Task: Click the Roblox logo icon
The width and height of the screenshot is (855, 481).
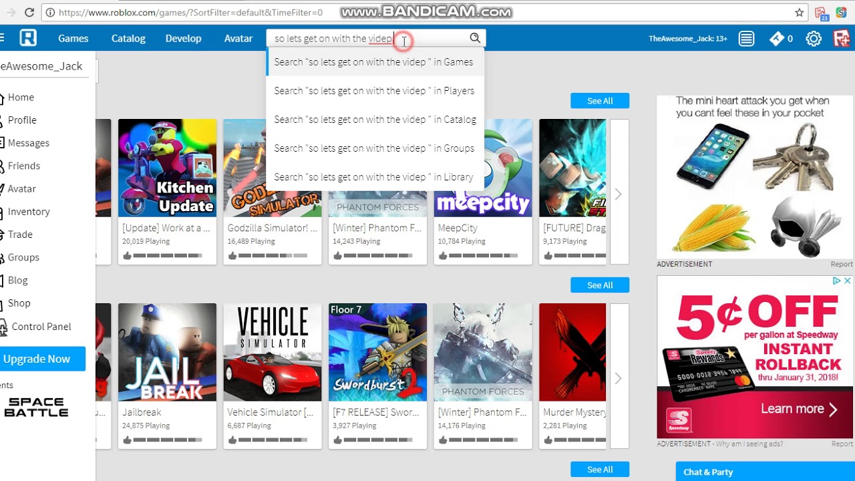Action: coord(28,38)
